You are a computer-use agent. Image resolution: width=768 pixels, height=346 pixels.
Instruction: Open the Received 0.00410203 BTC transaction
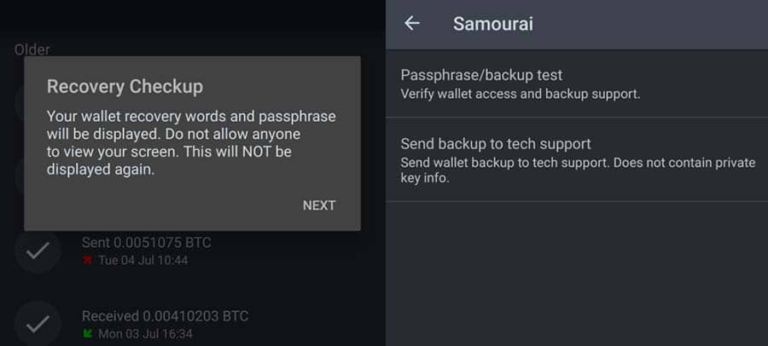click(165, 316)
